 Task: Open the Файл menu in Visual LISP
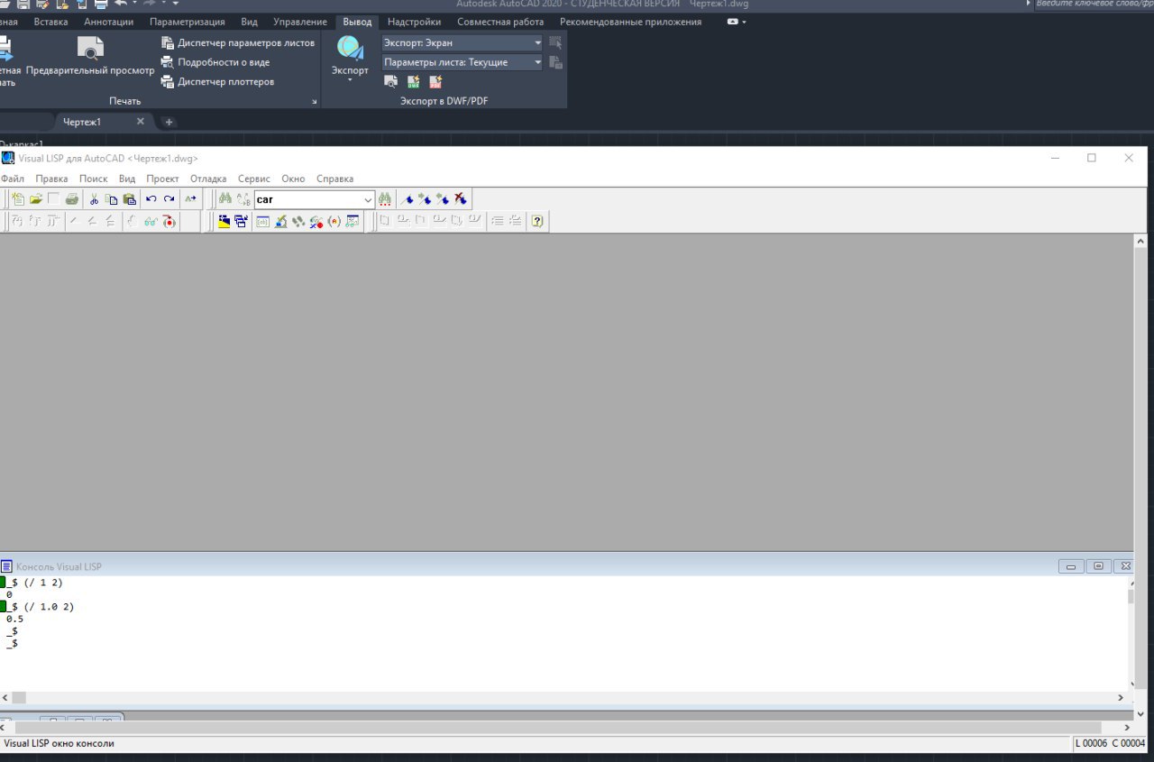point(13,179)
